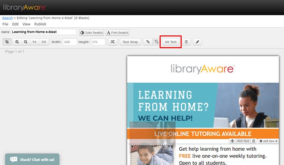
Task: Click the LibraryAware logo in the header
Action: tap(24, 8)
